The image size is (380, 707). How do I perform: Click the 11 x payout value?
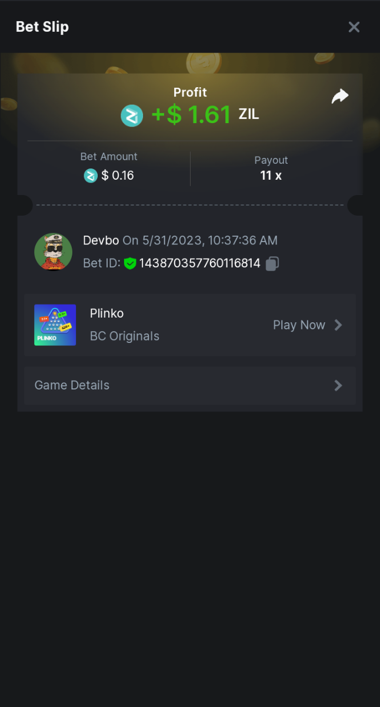point(271,176)
